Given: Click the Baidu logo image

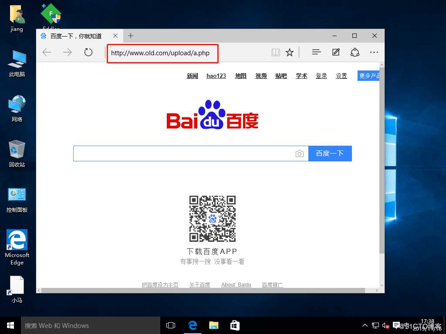Looking at the screenshot, I should (212, 115).
